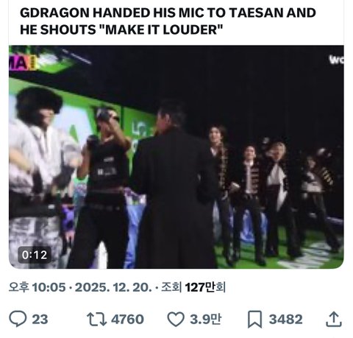Viewport: 353px width, 338px height.
Task: Click the "MAKE IT LOUDER" caption line
Action: tap(121, 29)
